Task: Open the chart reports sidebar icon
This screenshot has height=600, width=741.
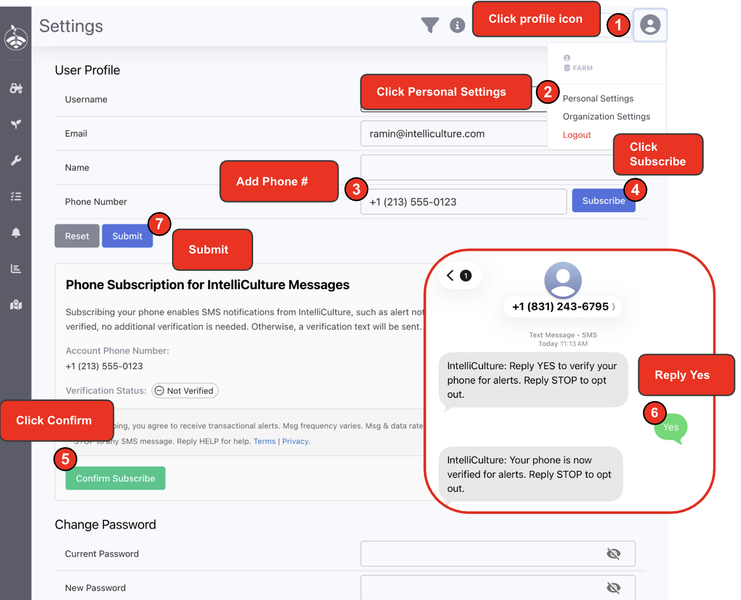Action: click(16, 269)
